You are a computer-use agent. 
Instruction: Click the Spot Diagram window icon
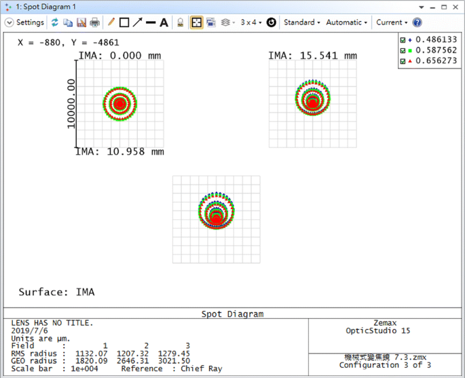(8, 7)
